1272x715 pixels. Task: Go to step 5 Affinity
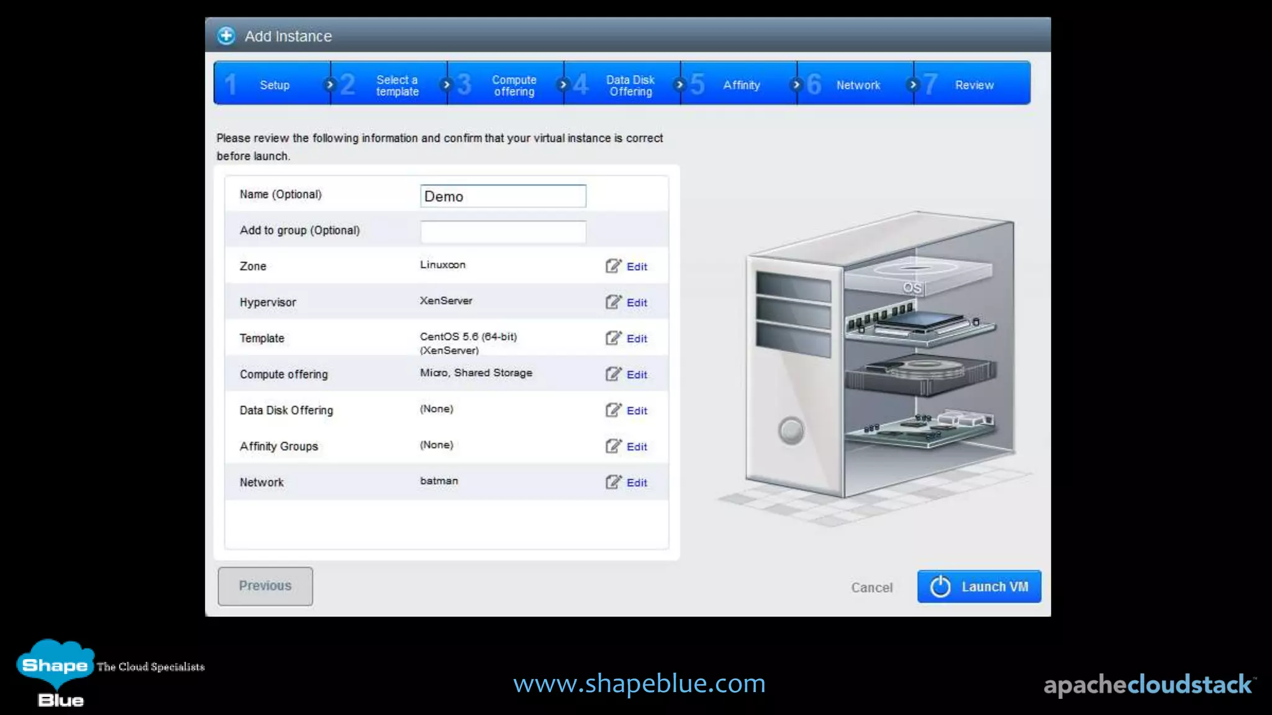(x=739, y=83)
